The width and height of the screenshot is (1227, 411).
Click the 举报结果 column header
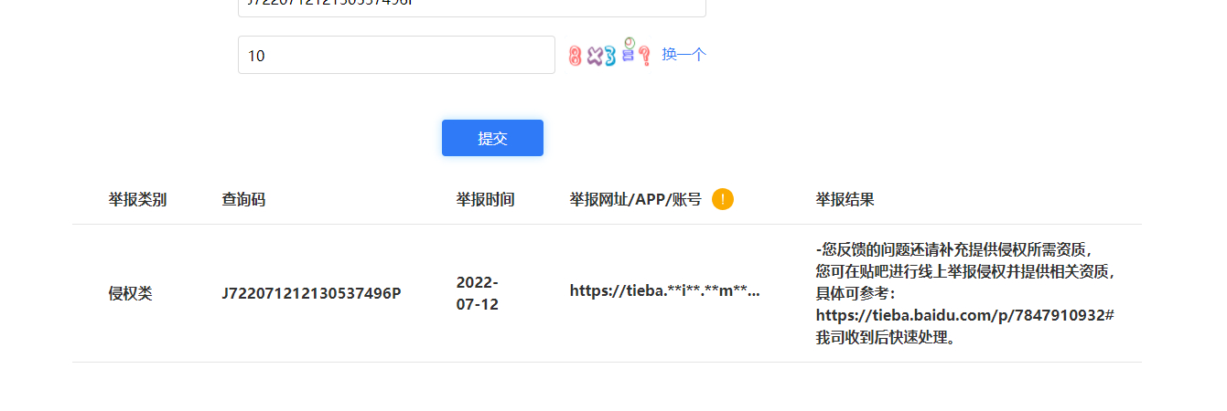click(x=845, y=199)
